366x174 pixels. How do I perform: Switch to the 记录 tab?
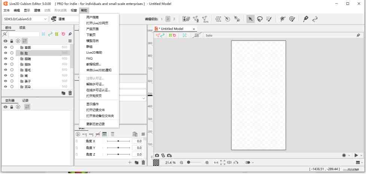[x=25, y=100]
